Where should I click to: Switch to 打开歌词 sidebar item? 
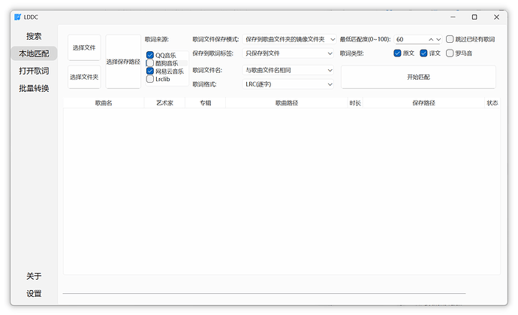pyautogui.click(x=34, y=71)
